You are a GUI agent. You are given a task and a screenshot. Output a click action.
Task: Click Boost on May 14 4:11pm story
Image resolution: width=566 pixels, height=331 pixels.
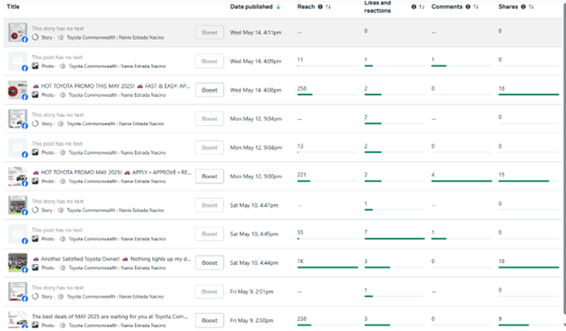click(x=210, y=33)
